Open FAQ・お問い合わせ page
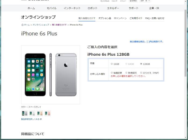Image resolution: width=188 pixels, height=140 pixels. (155, 18)
